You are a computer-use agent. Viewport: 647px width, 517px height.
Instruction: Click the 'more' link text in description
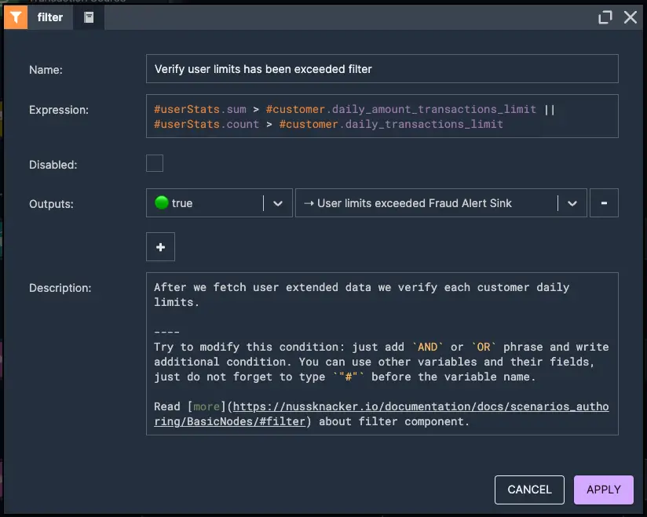tap(207, 406)
